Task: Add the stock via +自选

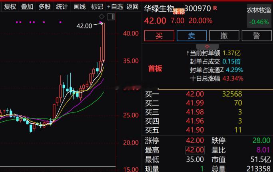Action: tap(115, 7)
